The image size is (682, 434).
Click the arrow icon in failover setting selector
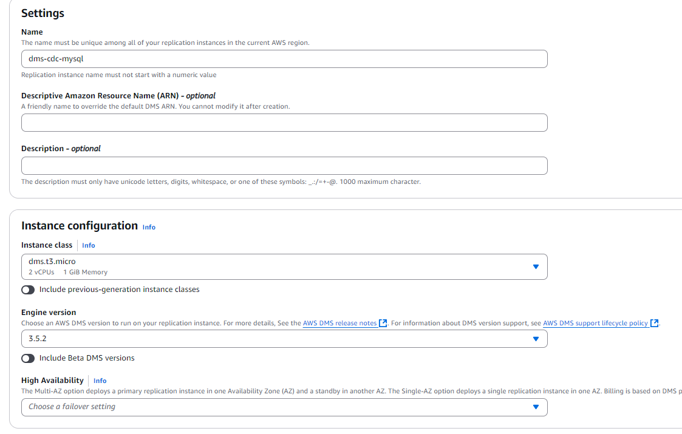pyautogui.click(x=536, y=407)
